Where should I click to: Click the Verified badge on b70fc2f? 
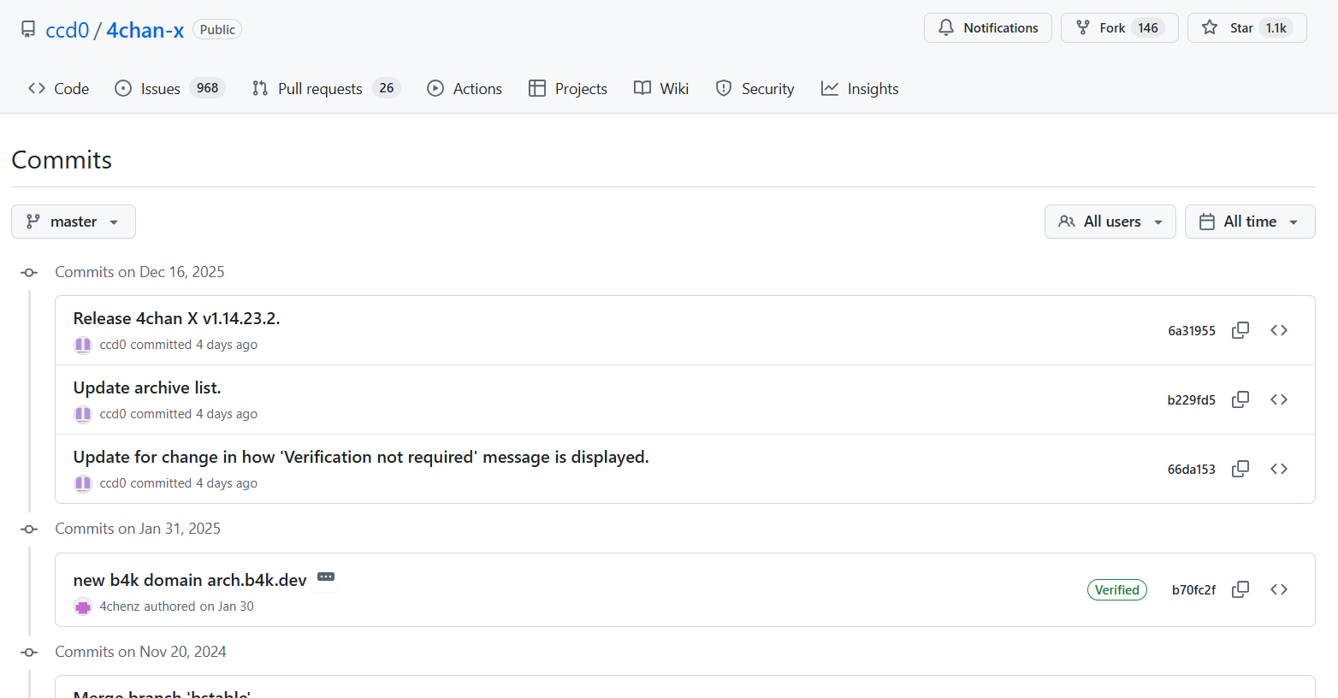point(1116,589)
